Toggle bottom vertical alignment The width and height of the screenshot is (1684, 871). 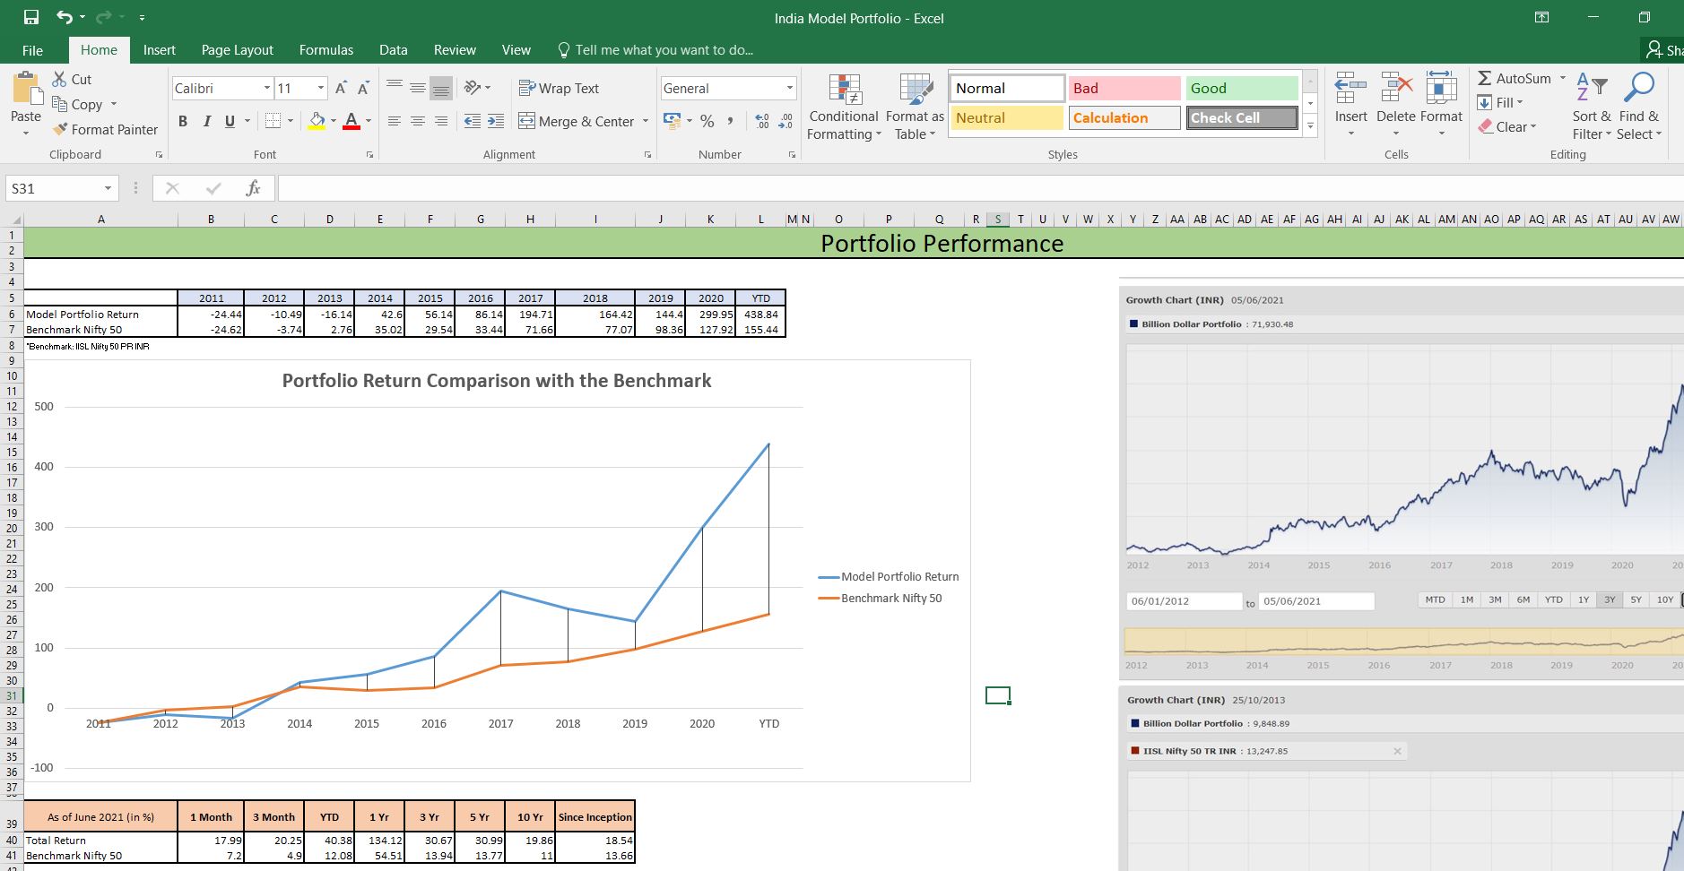[x=440, y=88]
